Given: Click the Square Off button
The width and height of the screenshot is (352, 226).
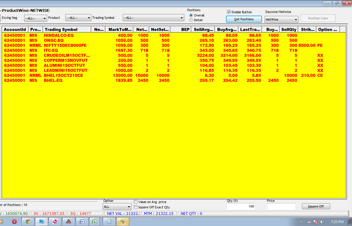Looking at the screenshot, I should (x=316, y=206).
